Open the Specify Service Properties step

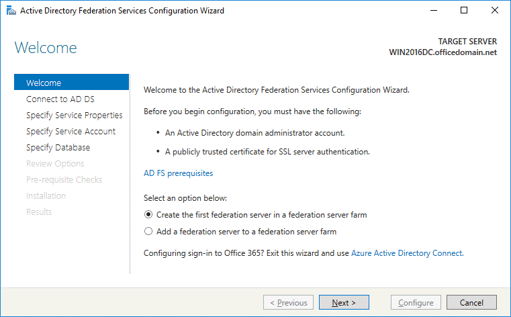tap(74, 116)
